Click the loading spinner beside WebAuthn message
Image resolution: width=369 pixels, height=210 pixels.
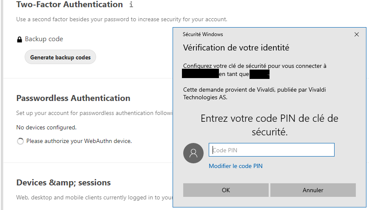pyautogui.click(x=20, y=141)
